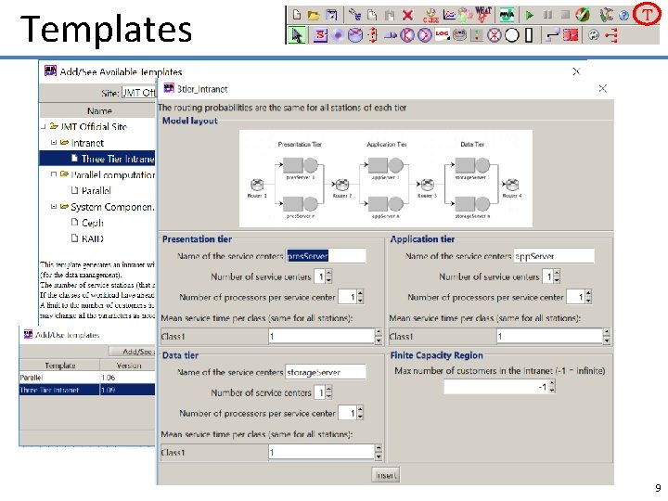668x501 pixels.
Task: Copy selection using the Copy icon
Action: 372,16
